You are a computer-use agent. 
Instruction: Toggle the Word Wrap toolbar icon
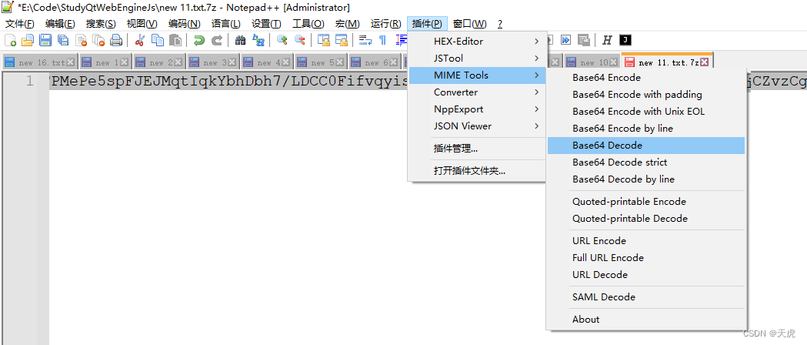click(365, 40)
